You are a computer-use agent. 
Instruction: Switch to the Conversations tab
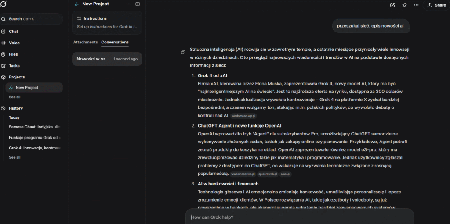[x=115, y=42]
